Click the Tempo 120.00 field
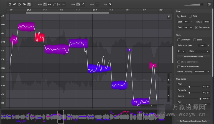Image resolution: width=214 pixels, height=124 pixels. coord(206,22)
